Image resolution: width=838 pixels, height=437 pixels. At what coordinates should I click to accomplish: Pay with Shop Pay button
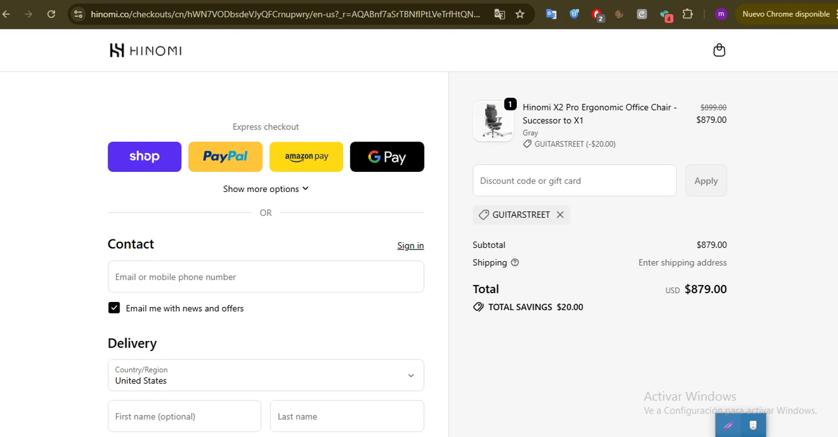click(x=145, y=157)
